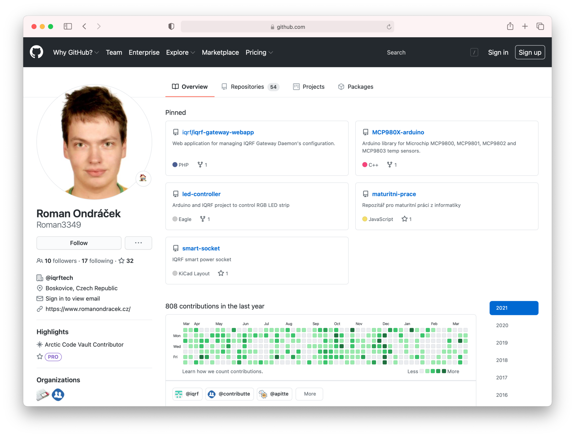Image resolution: width=575 pixels, height=437 pixels.
Task: Click Learn how we count contributions
Action: click(223, 371)
